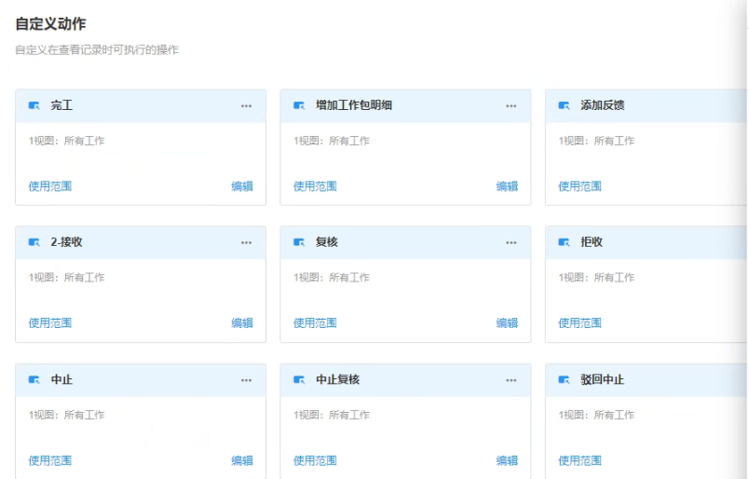Click the action icon beside 增加工作包明细
This screenshot has height=479, width=749.
coord(299,106)
